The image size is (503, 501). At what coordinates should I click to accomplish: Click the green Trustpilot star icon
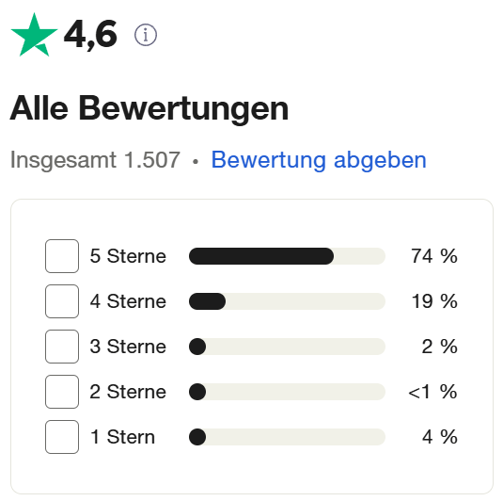click(34, 35)
